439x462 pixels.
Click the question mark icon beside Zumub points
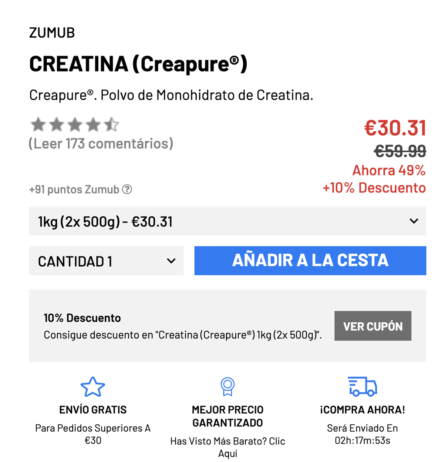[x=127, y=190]
